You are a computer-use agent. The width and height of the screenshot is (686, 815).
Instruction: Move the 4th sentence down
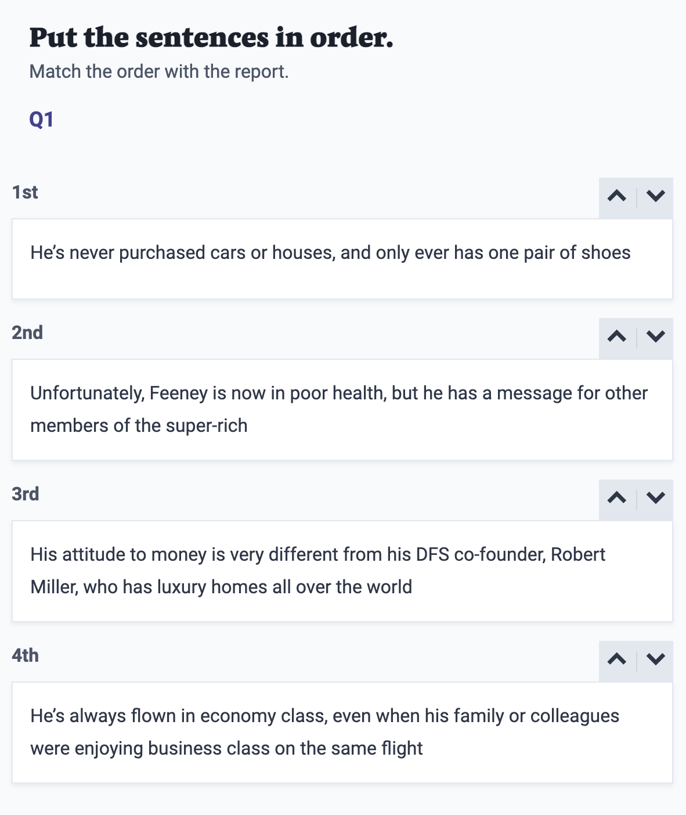[x=655, y=659]
